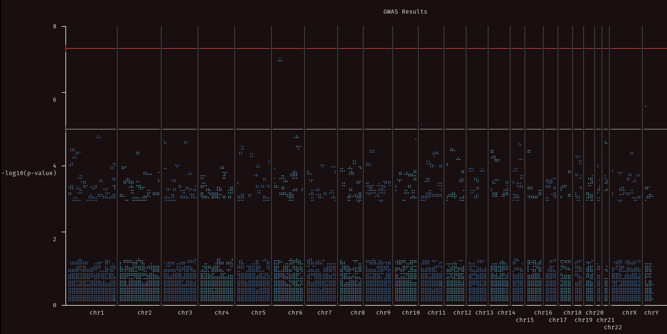This screenshot has height=334, width=667.
Task: Click the chr7 axis label
Action: pyautogui.click(x=324, y=313)
